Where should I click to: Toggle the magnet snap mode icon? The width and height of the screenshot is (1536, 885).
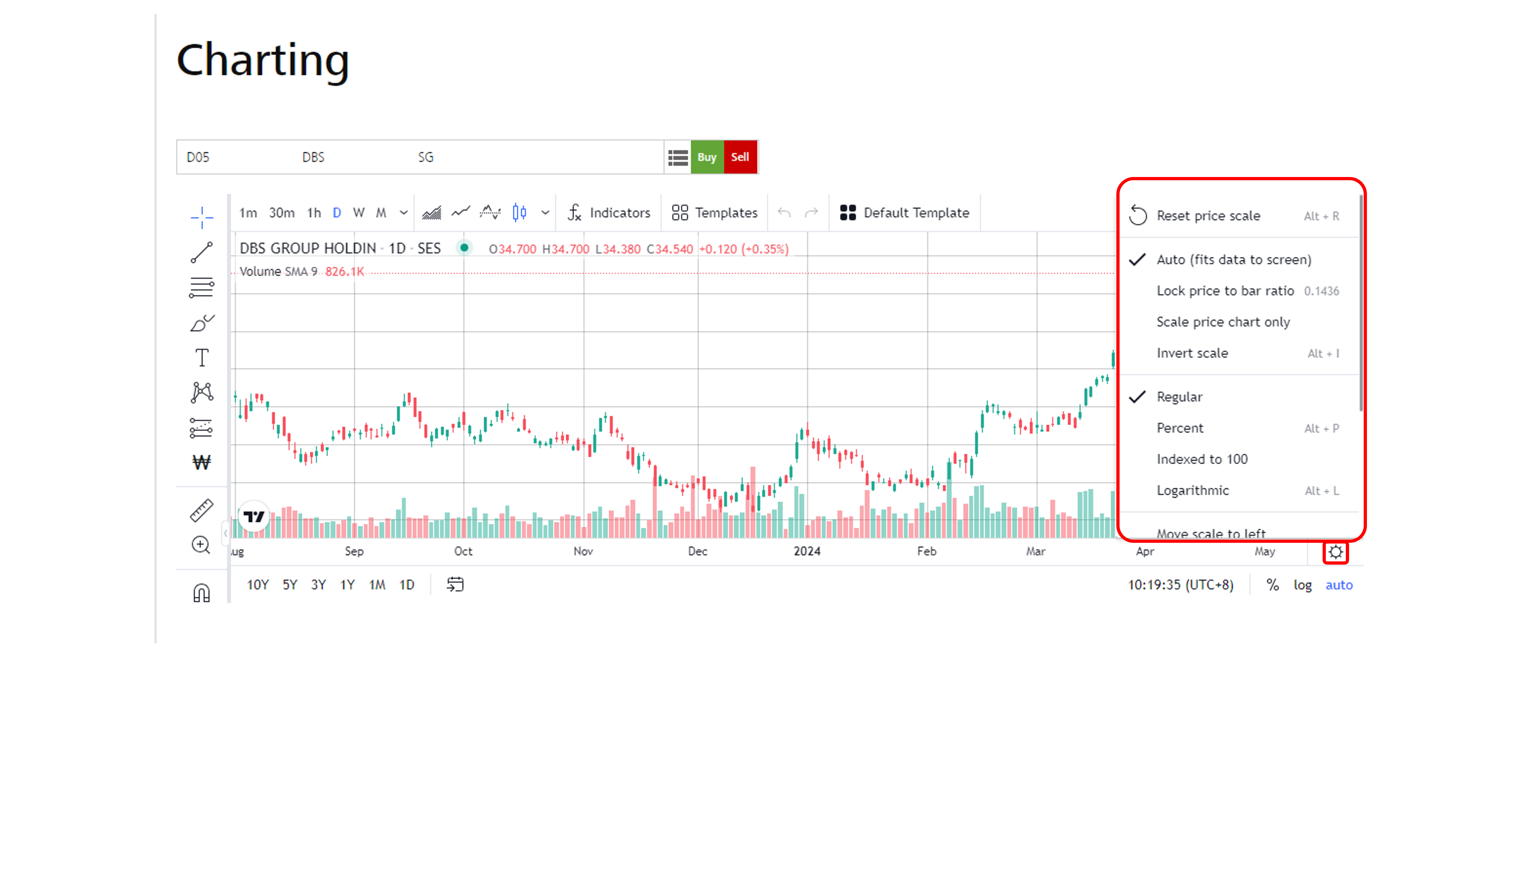(x=202, y=593)
